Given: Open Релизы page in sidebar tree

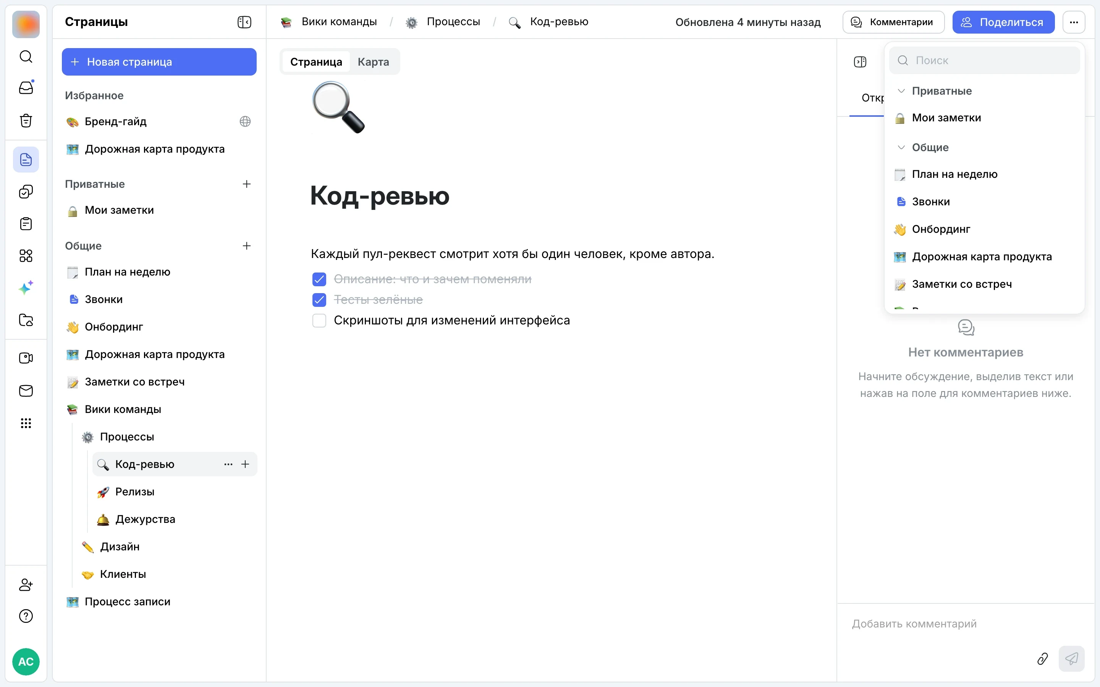Looking at the screenshot, I should pos(175,492).
